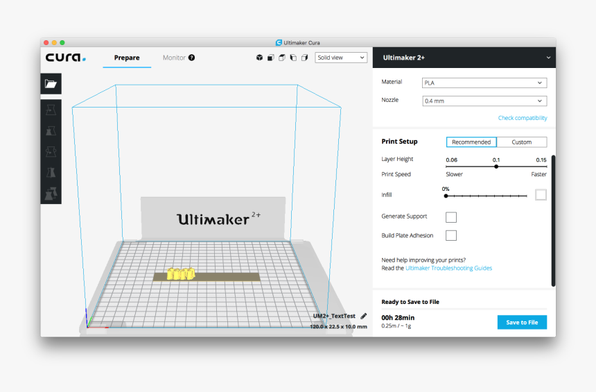Enable the Build Plate Adhesion checkbox
Viewport: 596px width, 392px height.
[x=450, y=235]
